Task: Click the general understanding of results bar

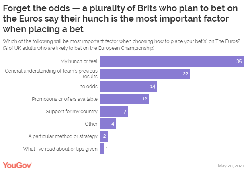Action: 144,74
